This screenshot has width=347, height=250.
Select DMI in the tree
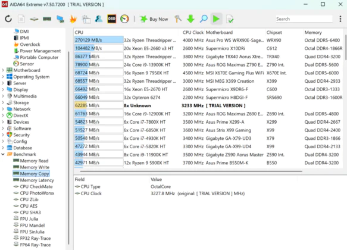[x=21, y=32]
